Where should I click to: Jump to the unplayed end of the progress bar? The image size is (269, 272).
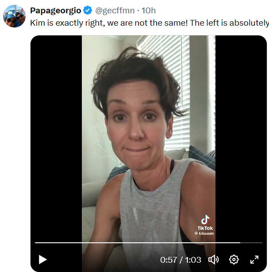click(x=251, y=243)
